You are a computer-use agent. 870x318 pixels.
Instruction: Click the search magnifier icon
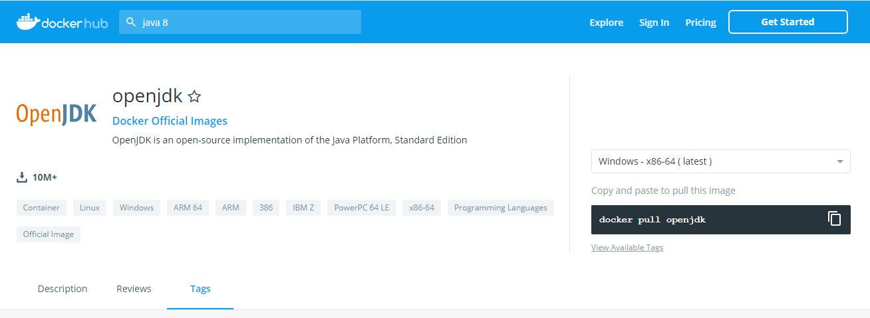[131, 22]
